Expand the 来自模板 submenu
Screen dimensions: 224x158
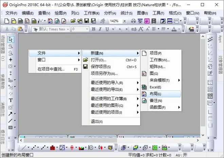tap(161, 80)
